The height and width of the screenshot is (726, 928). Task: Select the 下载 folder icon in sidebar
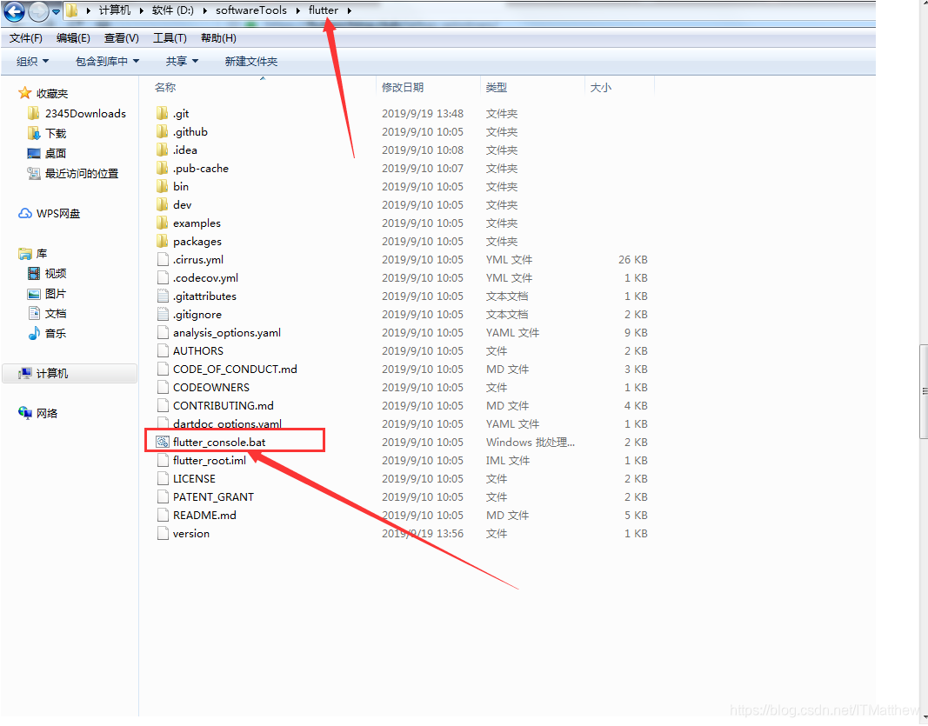[x=34, y=133]
